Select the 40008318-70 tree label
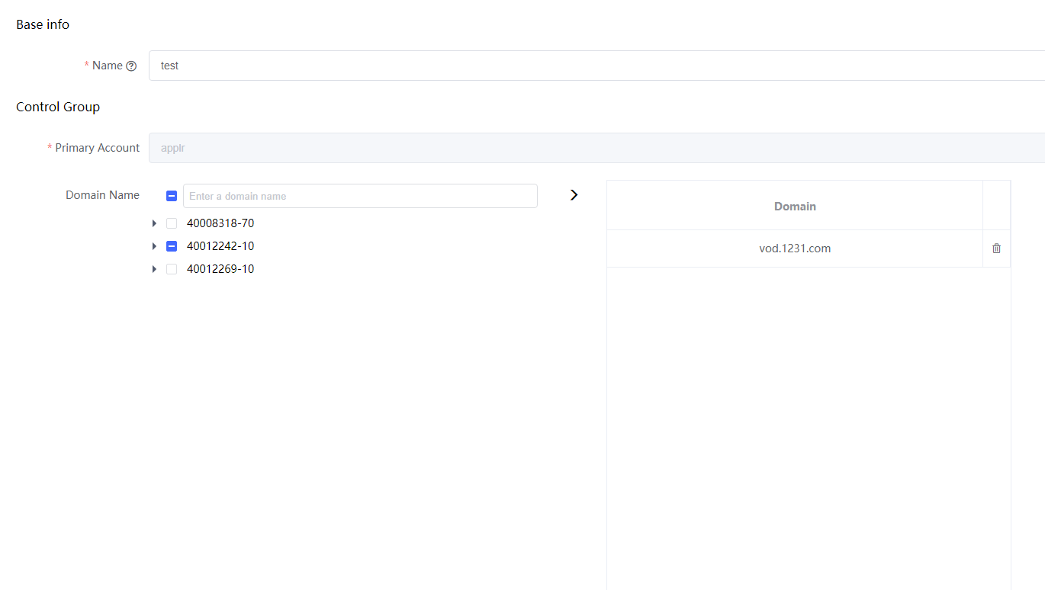The image size is (1045, 590). (220, 223)
